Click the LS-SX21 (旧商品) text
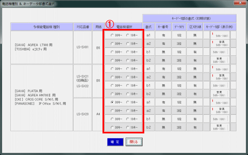Viewport: 248px width, 155px height. 83,78
